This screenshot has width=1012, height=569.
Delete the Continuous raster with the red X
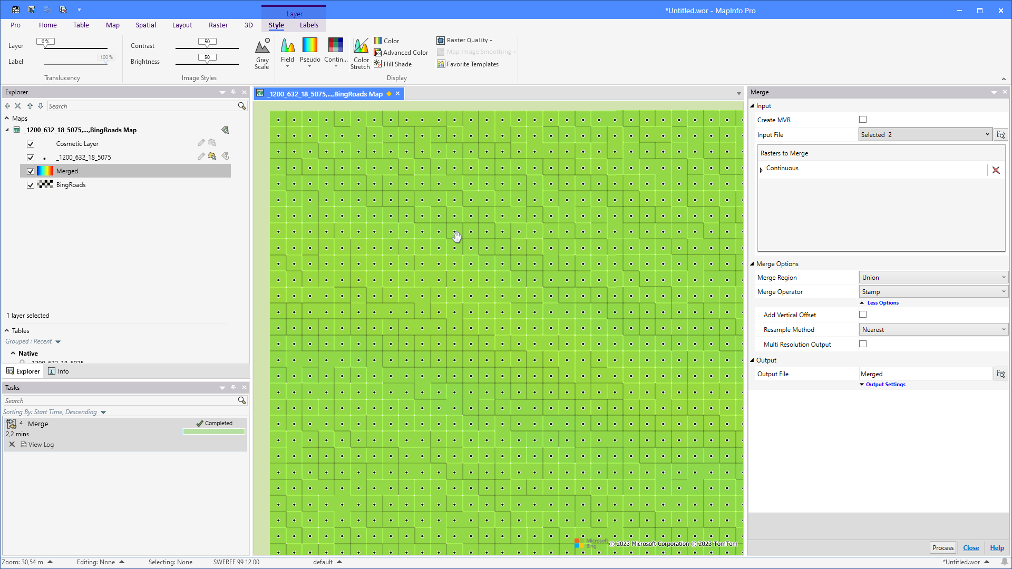coord(996,170)
